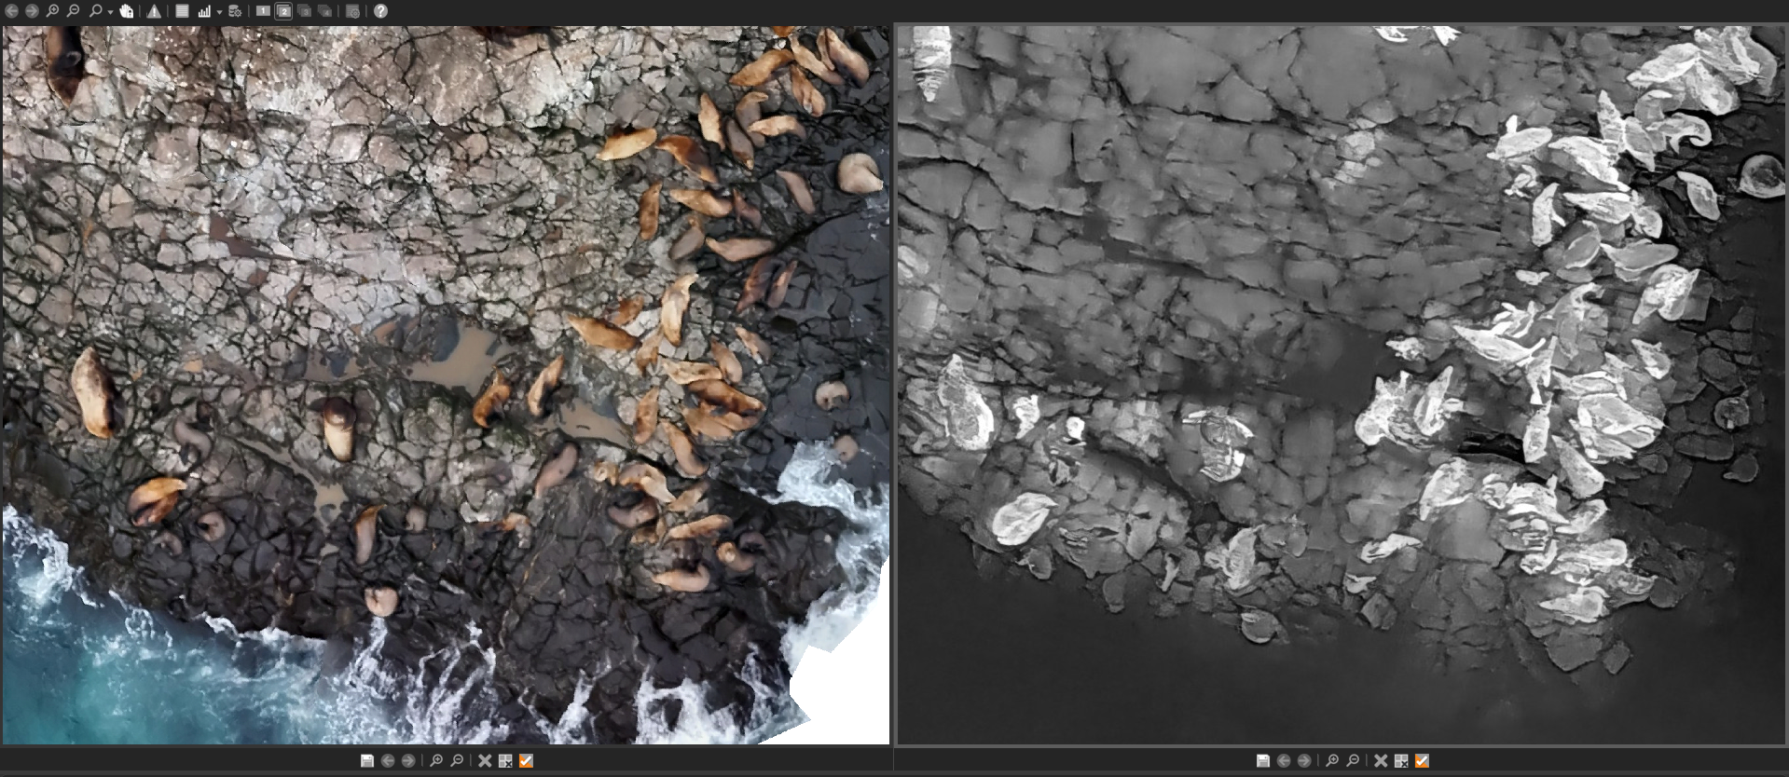Zoom in on the right grayscale viewer
The image size is (1789, 777).
pos(1332,761)
